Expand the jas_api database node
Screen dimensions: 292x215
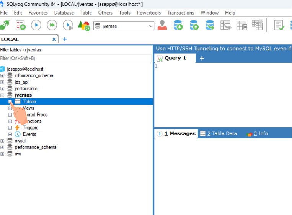(2, 82)
